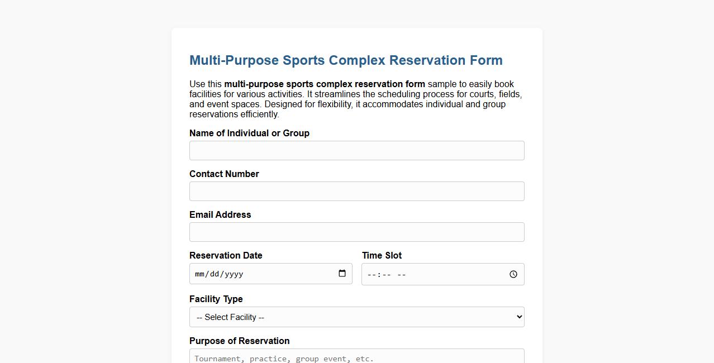Open the clock icon in Time Slot field
Screen dimensions: 714x363
513,274
